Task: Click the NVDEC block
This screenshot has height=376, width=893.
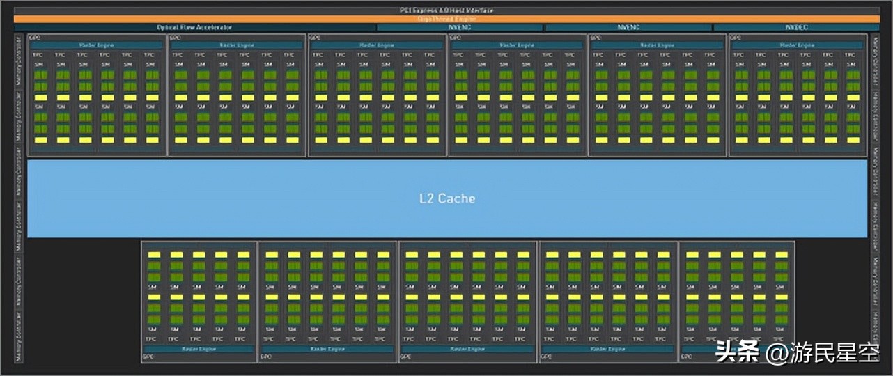Action: 796,27
